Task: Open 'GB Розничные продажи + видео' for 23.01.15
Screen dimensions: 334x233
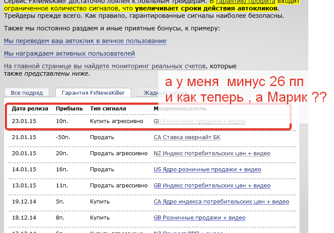Action: [x=199, y=121]
